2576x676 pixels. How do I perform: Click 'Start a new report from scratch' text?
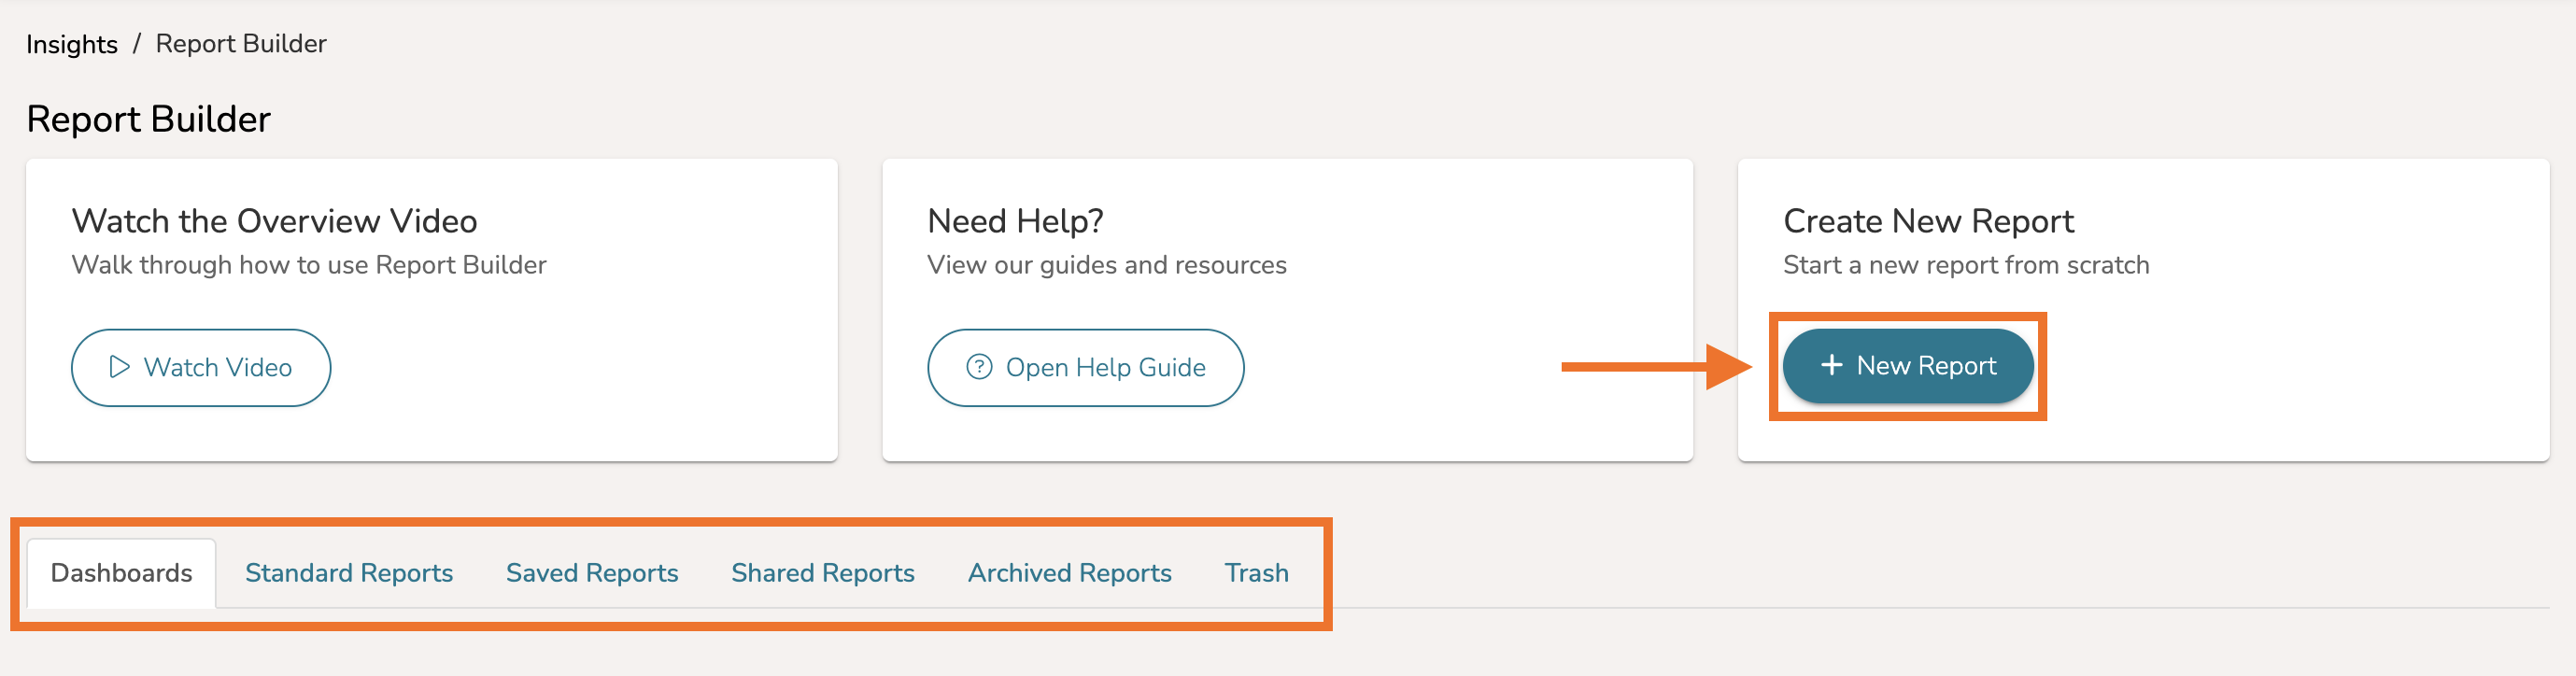tap(1965, 265)
